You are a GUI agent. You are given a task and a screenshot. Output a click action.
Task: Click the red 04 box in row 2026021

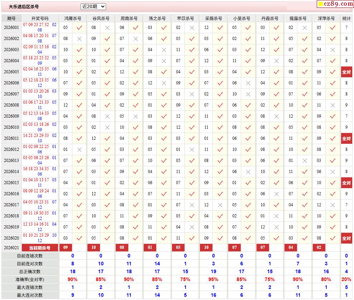pos(291,247)
